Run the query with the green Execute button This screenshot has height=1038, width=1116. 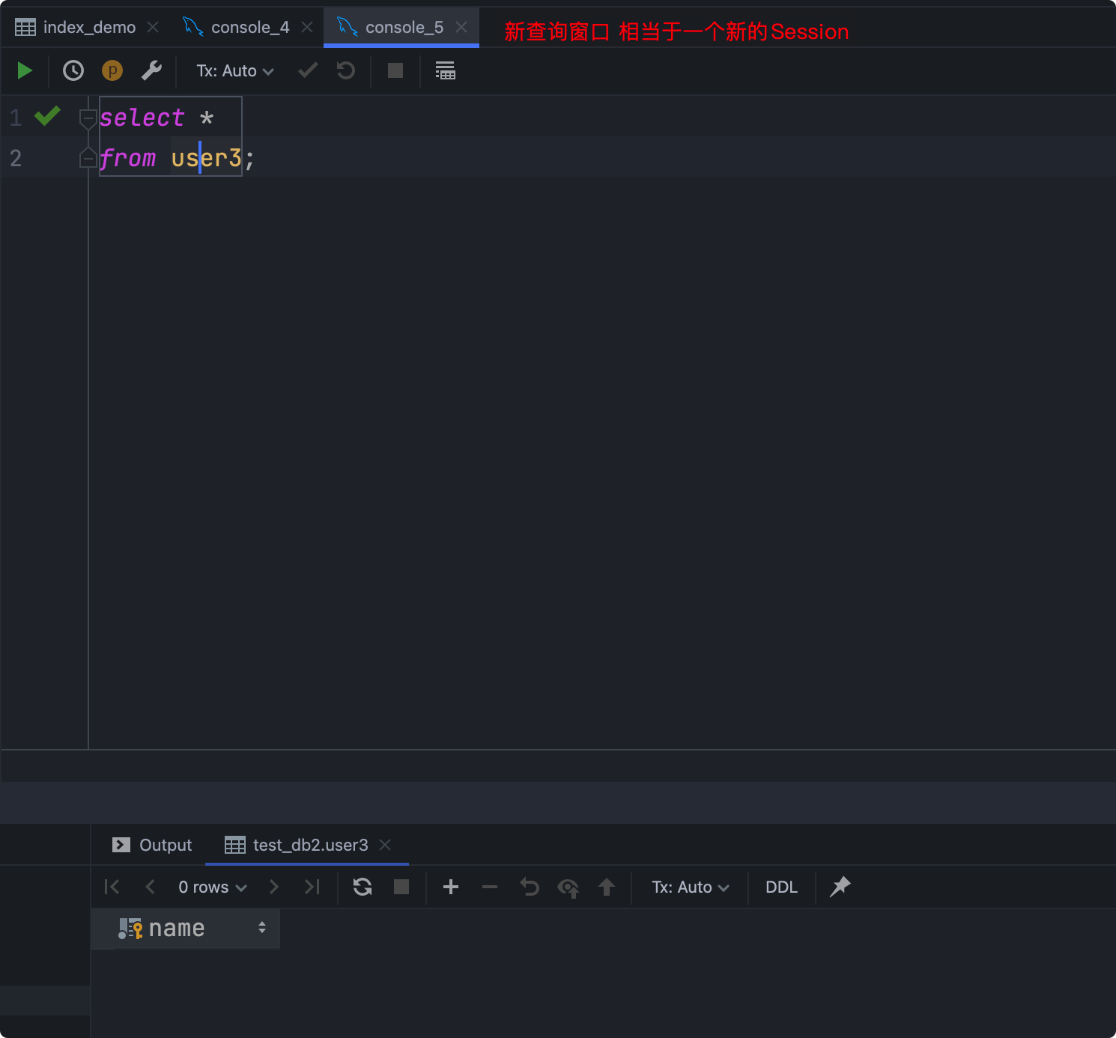pyautogui.click(x=25, y=70)
